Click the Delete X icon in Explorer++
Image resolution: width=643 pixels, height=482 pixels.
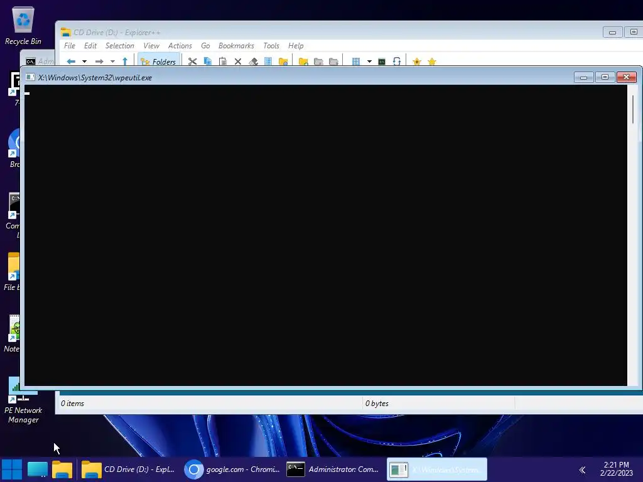[238, 62]
